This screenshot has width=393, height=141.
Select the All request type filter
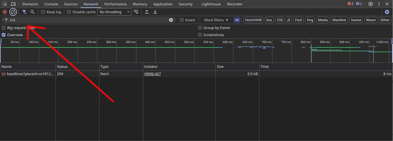[x=237, y=20]
